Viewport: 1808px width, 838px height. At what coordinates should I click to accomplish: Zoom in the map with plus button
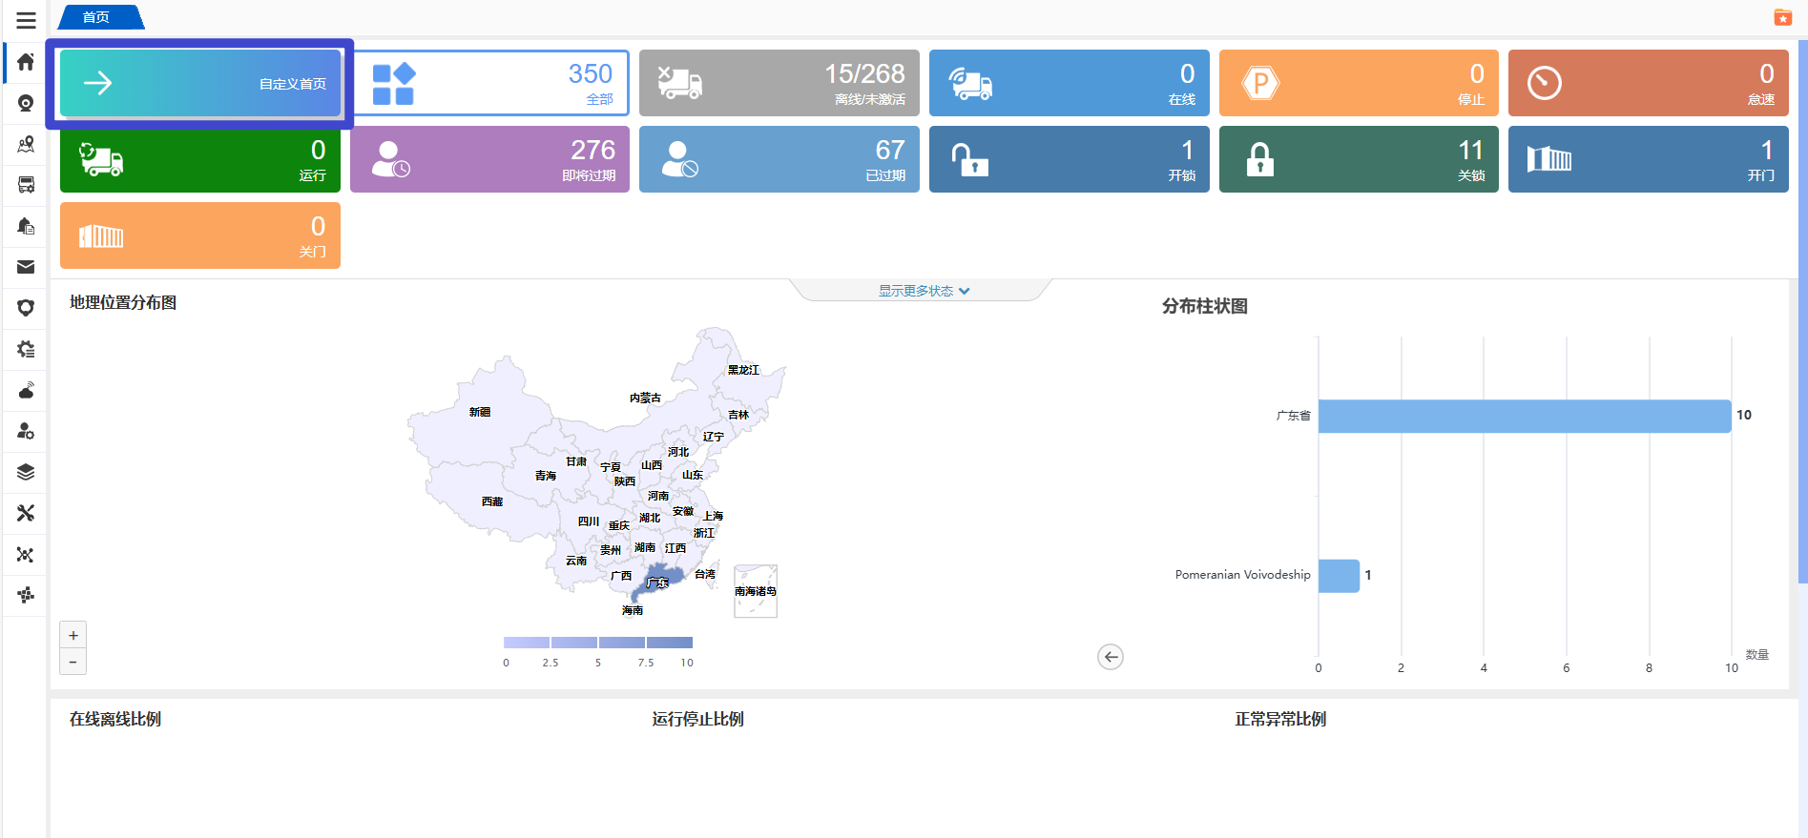[x=73, y=635]
